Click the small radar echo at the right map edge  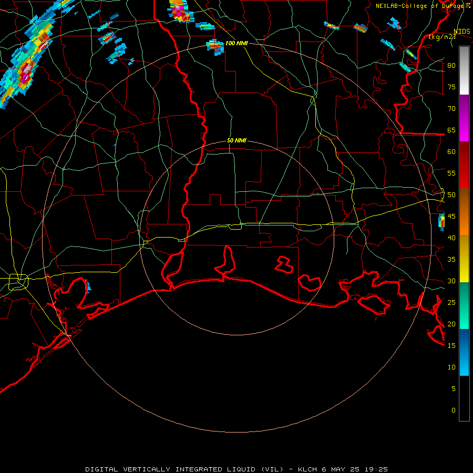coord(441,222)
